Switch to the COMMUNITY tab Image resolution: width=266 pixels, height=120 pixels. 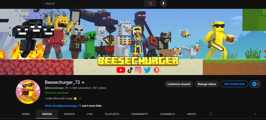tap(140, 114)
